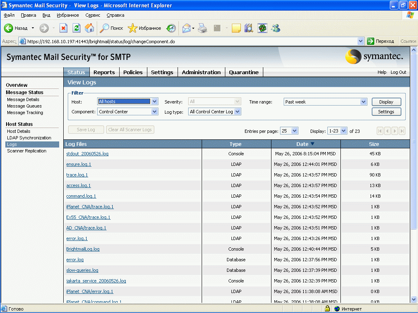Click the browser Stop icon
418x313 pixels.
63,28
